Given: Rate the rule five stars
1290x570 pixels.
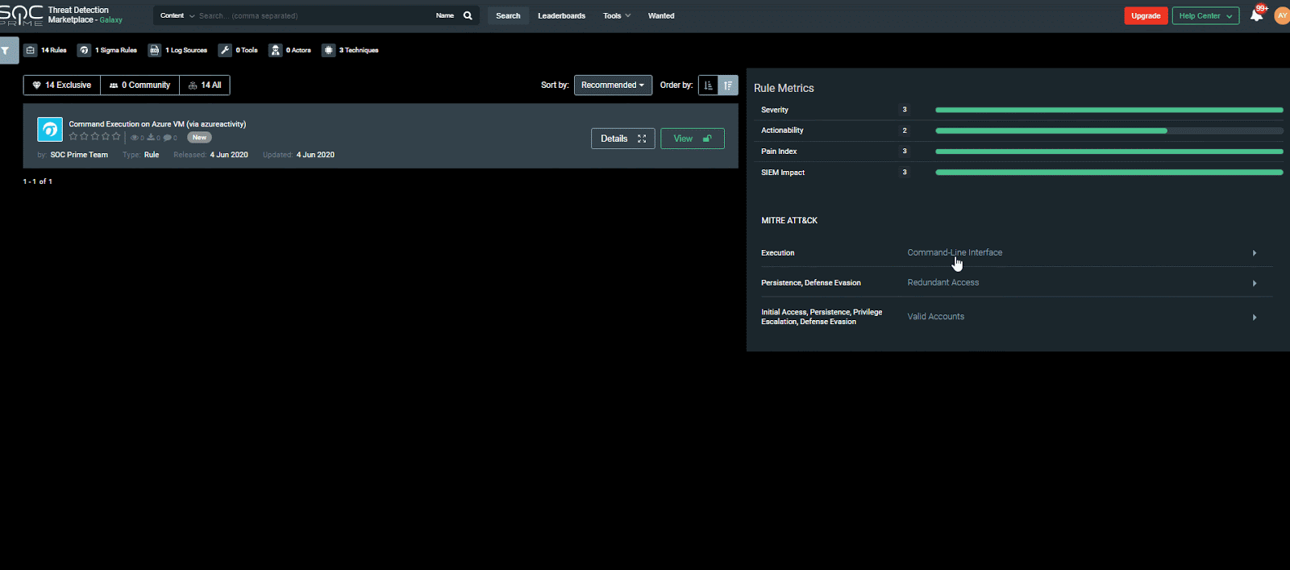Looking at the screenshot, I should (x=116, y=137).
